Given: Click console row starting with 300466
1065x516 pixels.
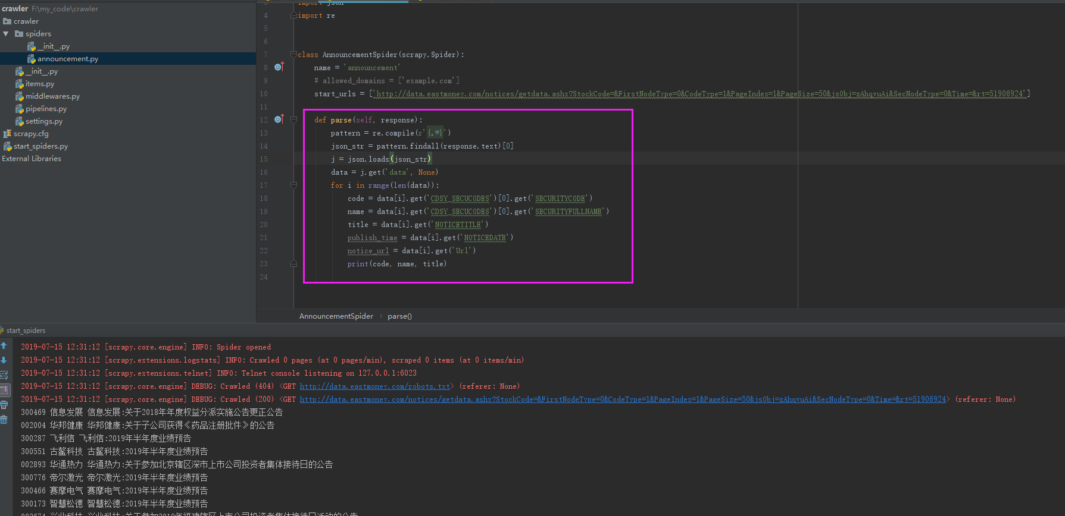Looking at the screenshot, I should click(x=114, y=491).
